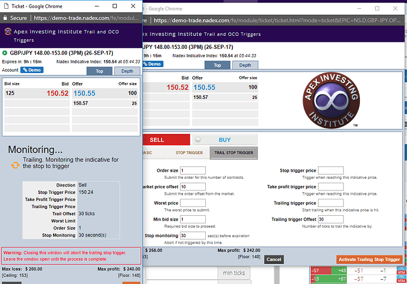
Task: Open the STOP TRIGGER tab
Action: [x=189, y=153]
